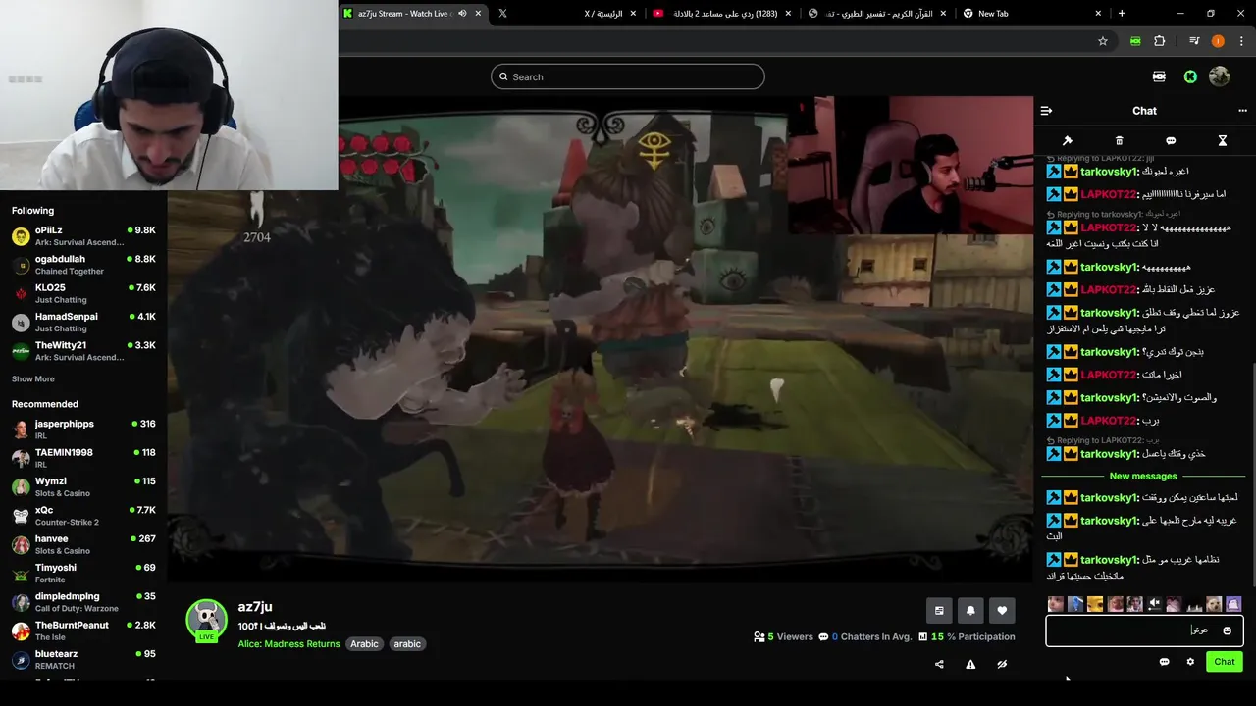
Task: Click the moderator hammer tool icon
Action: [x=1068, y=141]
